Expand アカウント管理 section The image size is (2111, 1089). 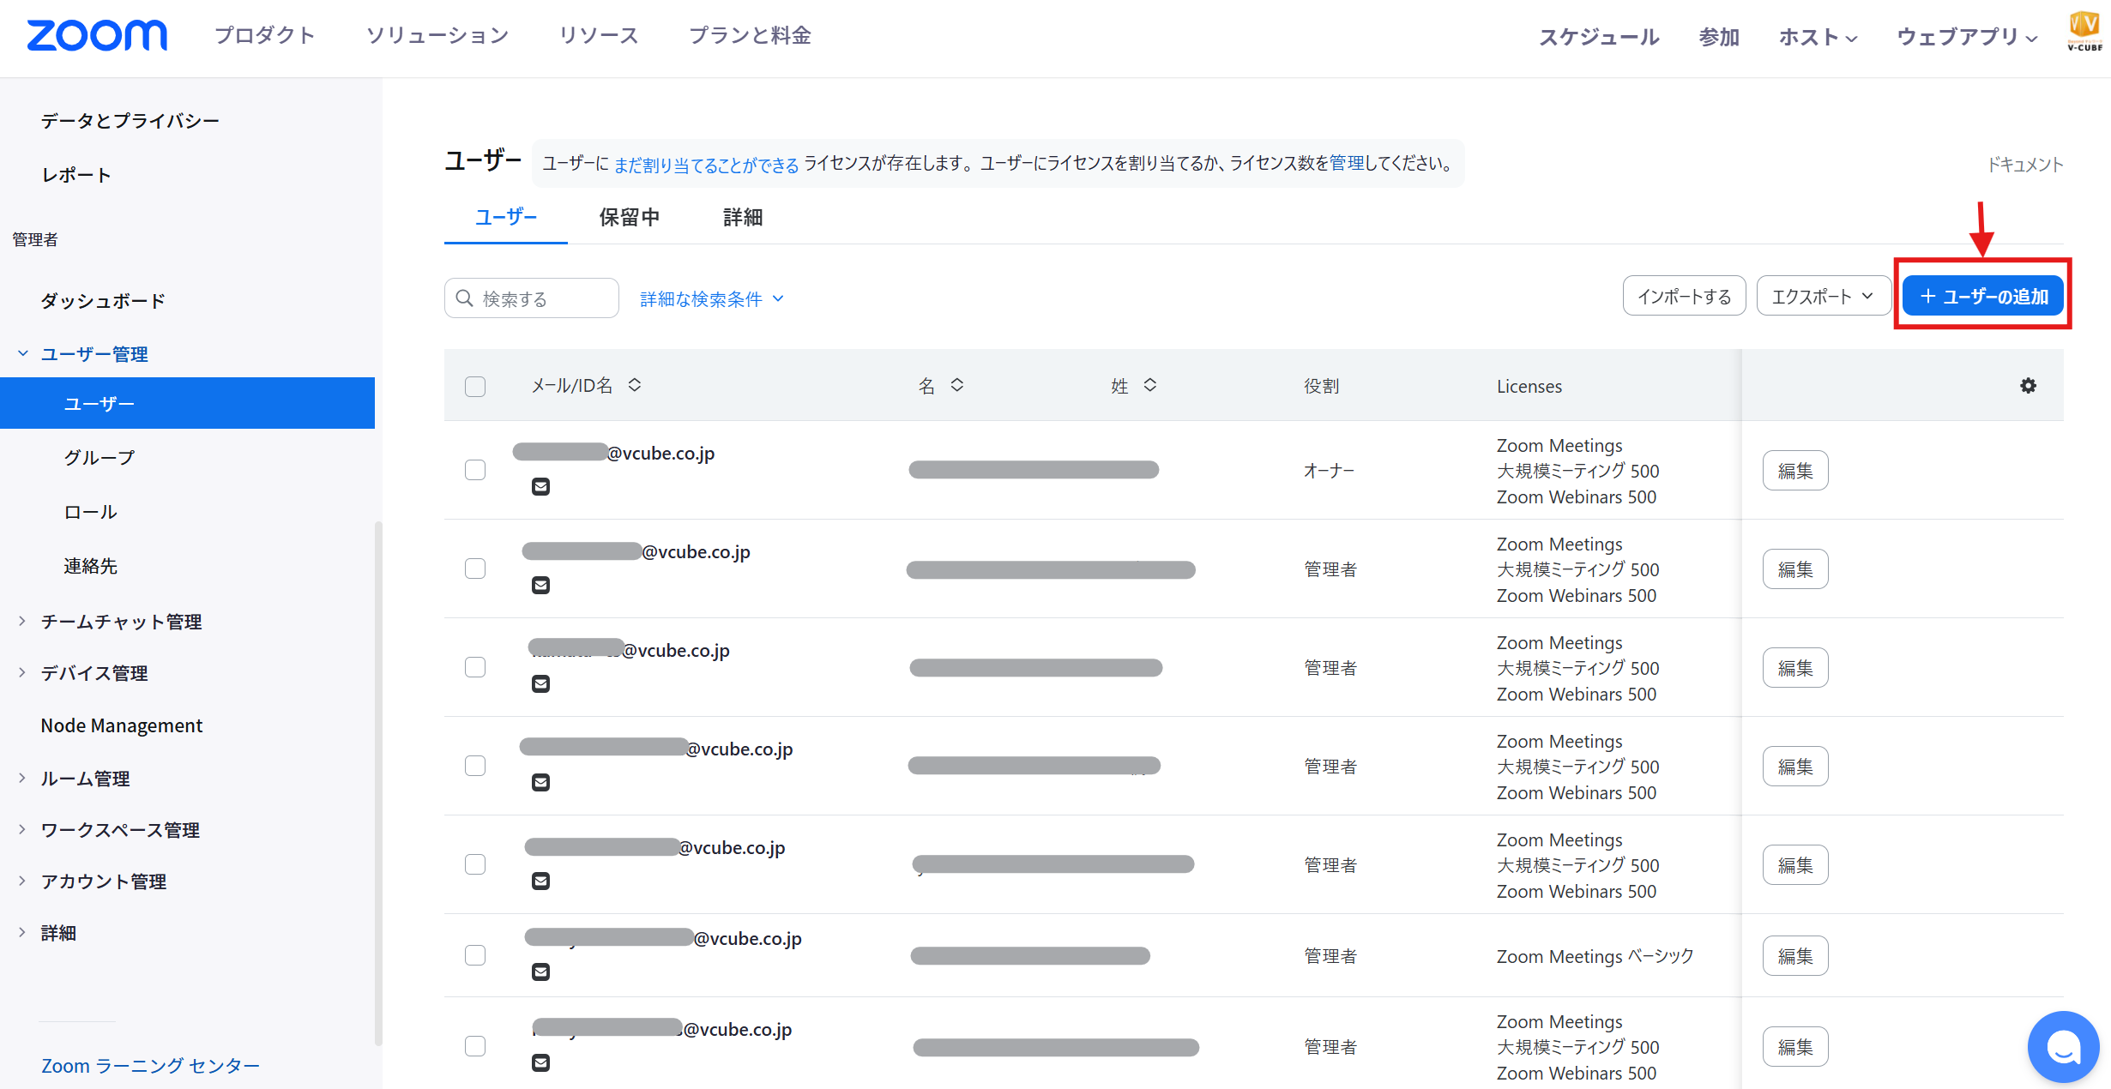(x=23, y=881)
